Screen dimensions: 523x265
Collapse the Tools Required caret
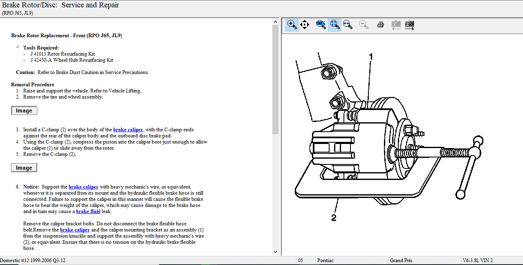[18, 48]
